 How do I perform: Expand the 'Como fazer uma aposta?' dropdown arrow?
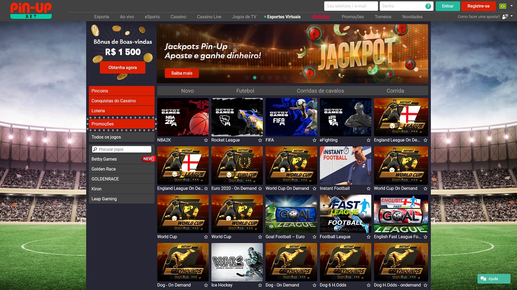511,17
